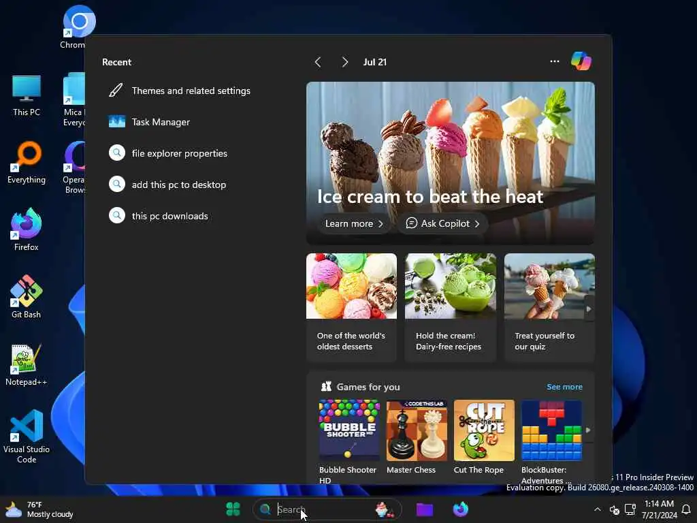Click the Ask Copilot button

(x=442, y=223)
